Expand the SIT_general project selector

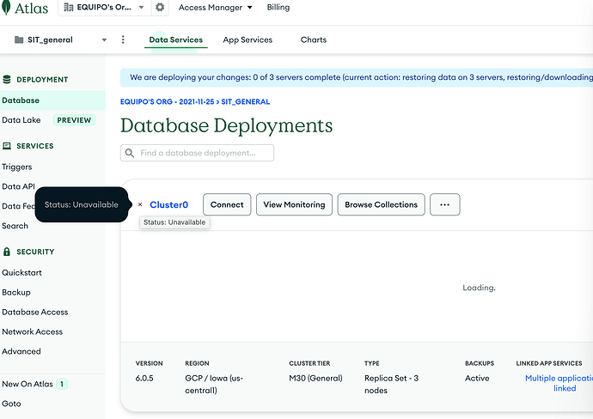pyautogui.click(x=60, y=39)
